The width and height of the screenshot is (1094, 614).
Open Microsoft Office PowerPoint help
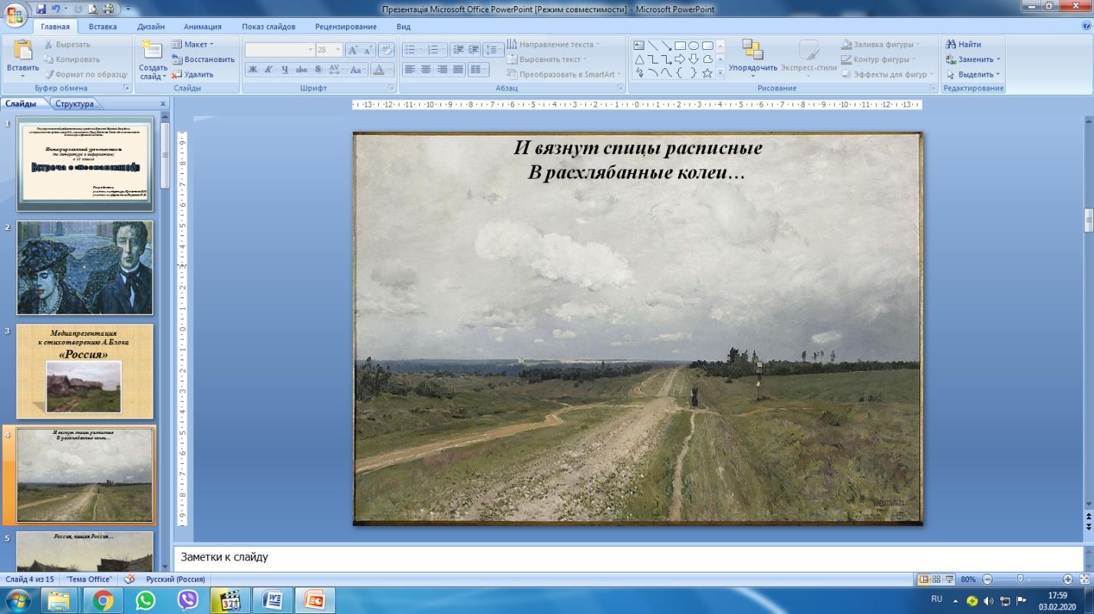[1086, 26]
